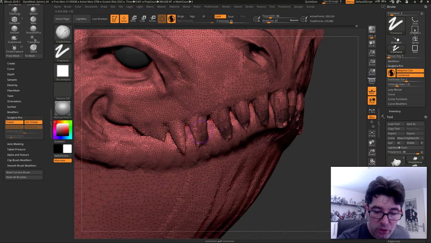The height and width of the screenshot is (243, 431).
Task: Toggle Zsub sculpting mode
Action: click(231, 17)
